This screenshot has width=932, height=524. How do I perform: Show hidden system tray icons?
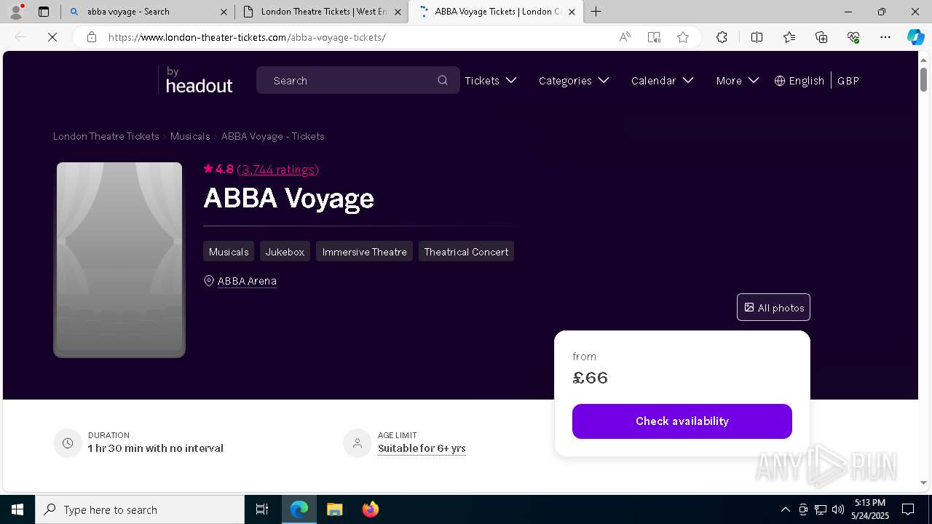[x=785, y=509]
